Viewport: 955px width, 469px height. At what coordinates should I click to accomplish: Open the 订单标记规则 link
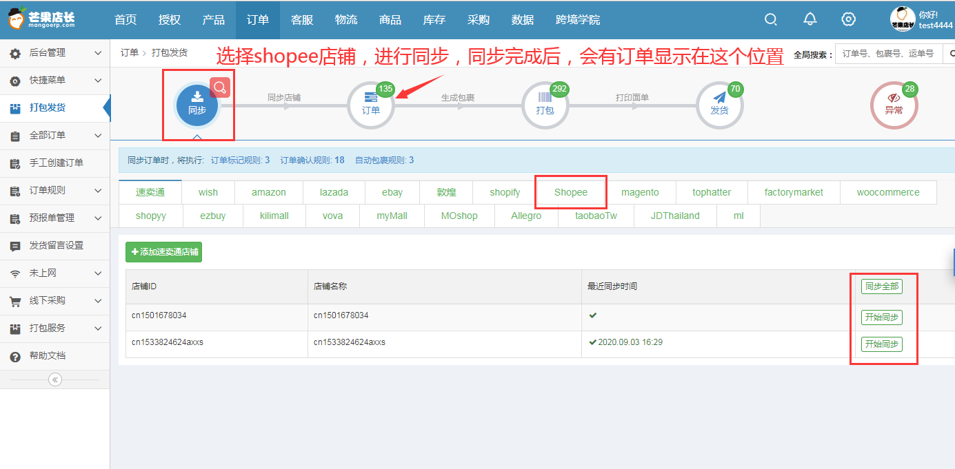[240, 160]
